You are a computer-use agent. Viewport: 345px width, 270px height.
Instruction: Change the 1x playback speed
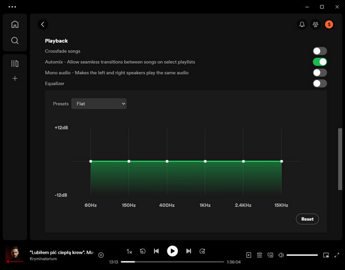click(129, 251)
